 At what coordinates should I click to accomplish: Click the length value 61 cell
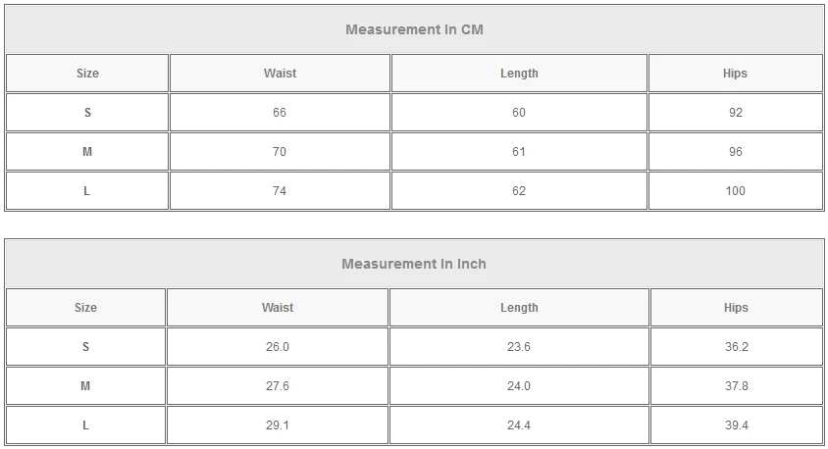(519, 152)
